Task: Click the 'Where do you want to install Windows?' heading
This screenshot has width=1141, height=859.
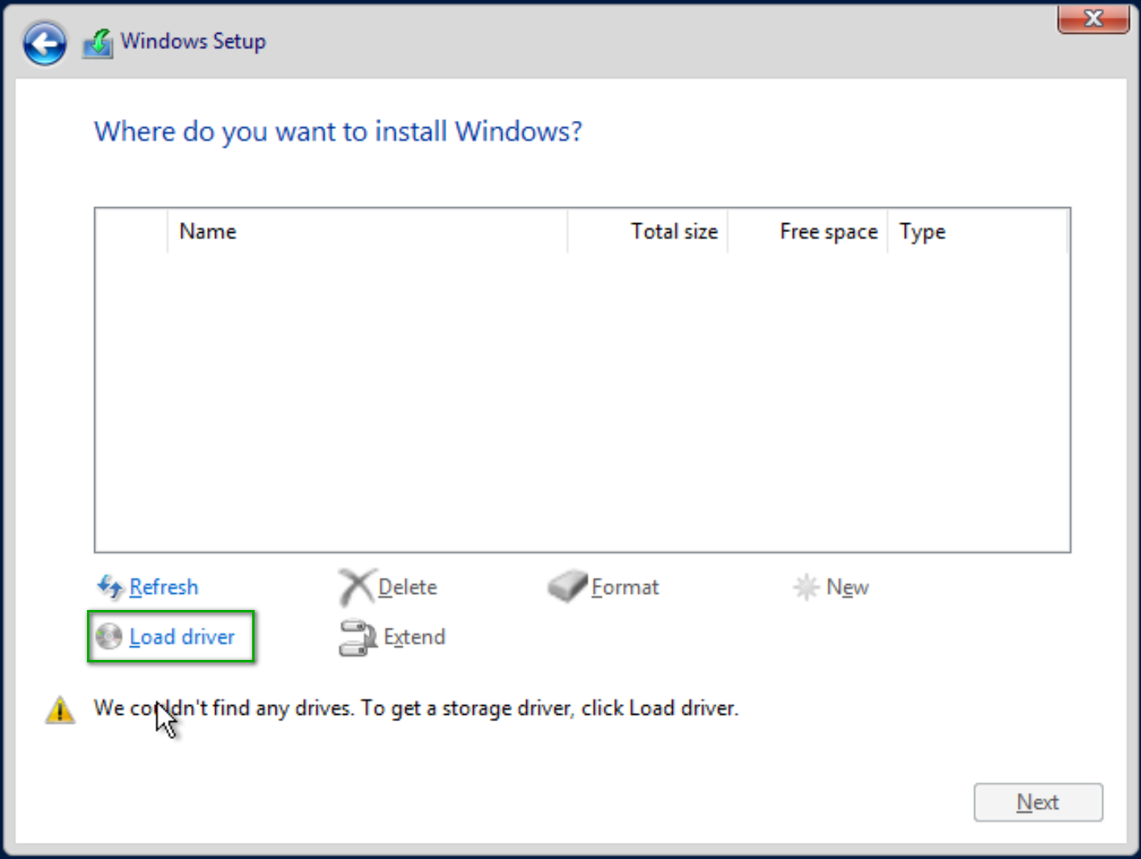Action: 338,131
